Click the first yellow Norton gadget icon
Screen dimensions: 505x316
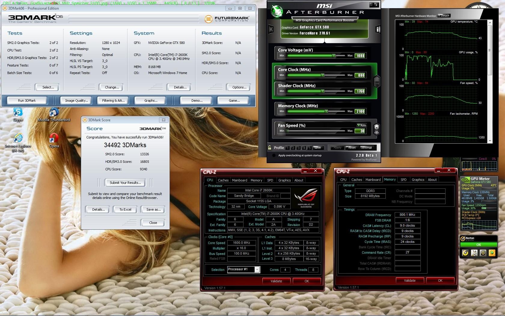click(465, 253)
